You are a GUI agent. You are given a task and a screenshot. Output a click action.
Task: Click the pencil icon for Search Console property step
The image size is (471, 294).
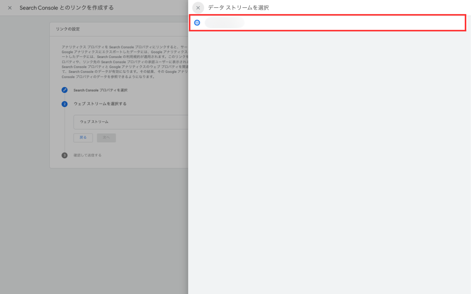(64, 90)
